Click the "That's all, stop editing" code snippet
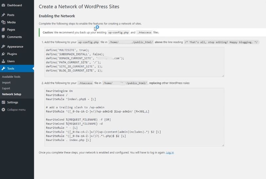266x179 pixels. point(221,42)
